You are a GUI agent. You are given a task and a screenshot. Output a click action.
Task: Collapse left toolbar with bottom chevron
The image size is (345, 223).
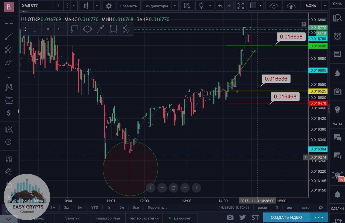click(x=9, y=219)
